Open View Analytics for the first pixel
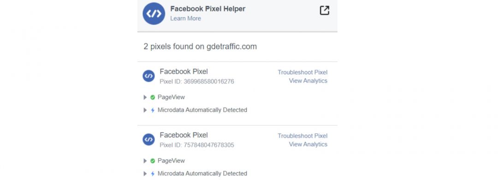 pyautogui.click(x=308, y=81)
